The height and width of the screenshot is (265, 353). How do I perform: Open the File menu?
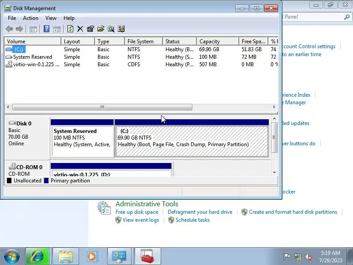(x=12, y=18)
